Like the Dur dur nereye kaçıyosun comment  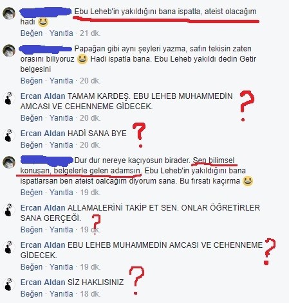(32, 193)
